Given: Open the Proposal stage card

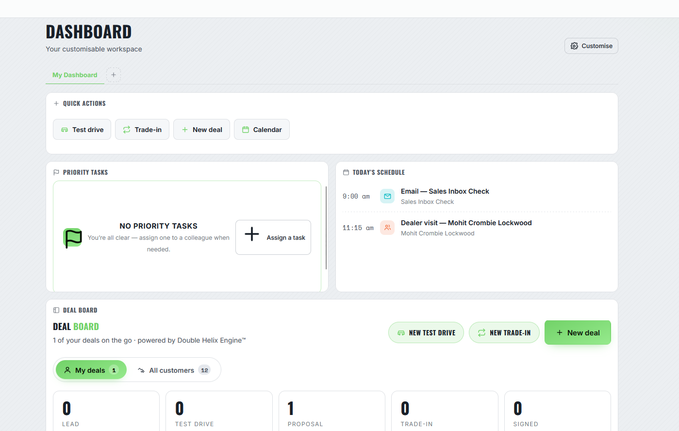Looking at the screenshot, I should point(332,411).
